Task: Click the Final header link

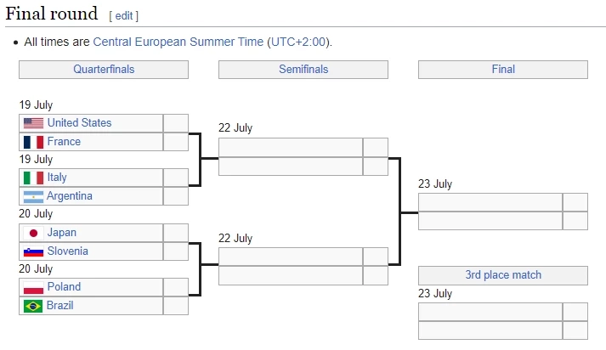Action: click(503, 70)
